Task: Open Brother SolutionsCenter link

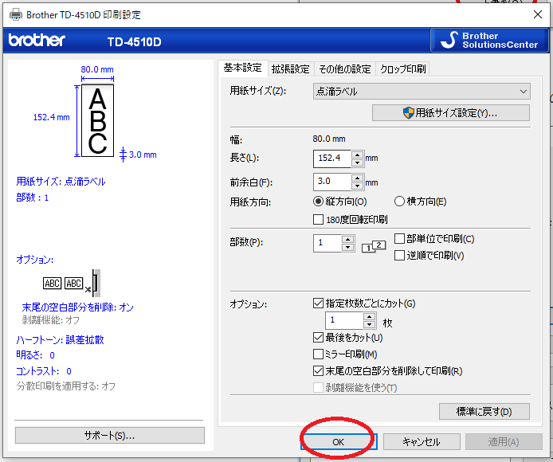Action: (x=490, y=40)
